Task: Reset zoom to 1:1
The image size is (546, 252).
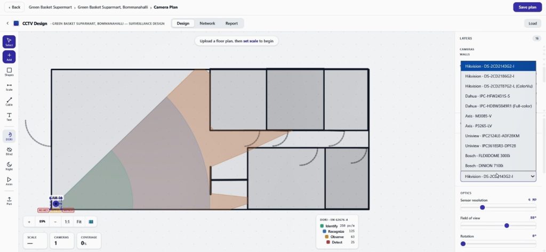Action: (67, 222)
